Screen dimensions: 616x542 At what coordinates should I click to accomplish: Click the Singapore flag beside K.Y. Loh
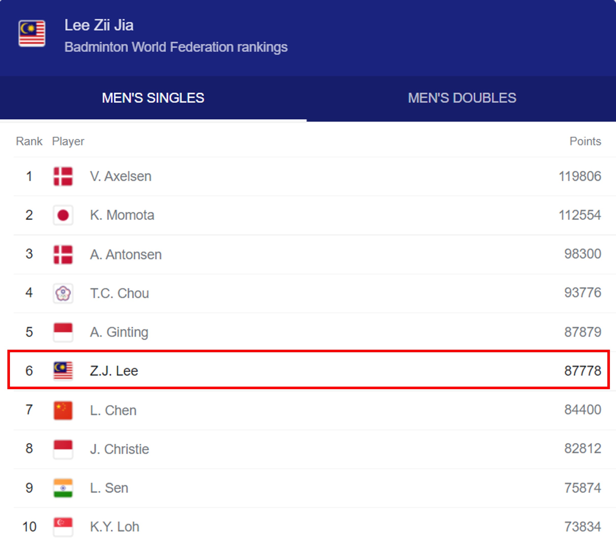[63, 527]
